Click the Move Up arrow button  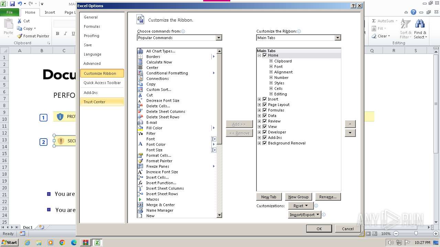350,124
